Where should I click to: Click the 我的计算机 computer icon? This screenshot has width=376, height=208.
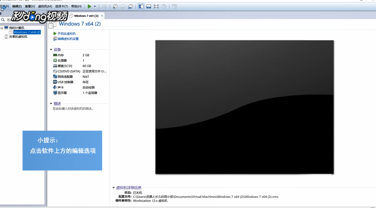6,28
